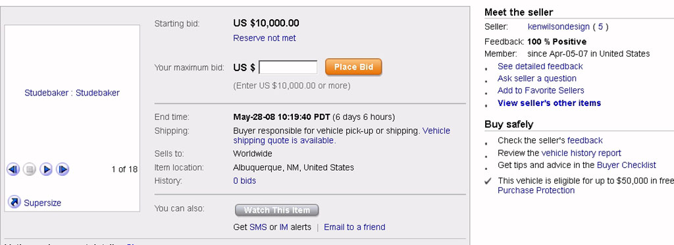Open the Reserve not met link
The width and height of the screenshot is (674, 245).
pos(265,38)
